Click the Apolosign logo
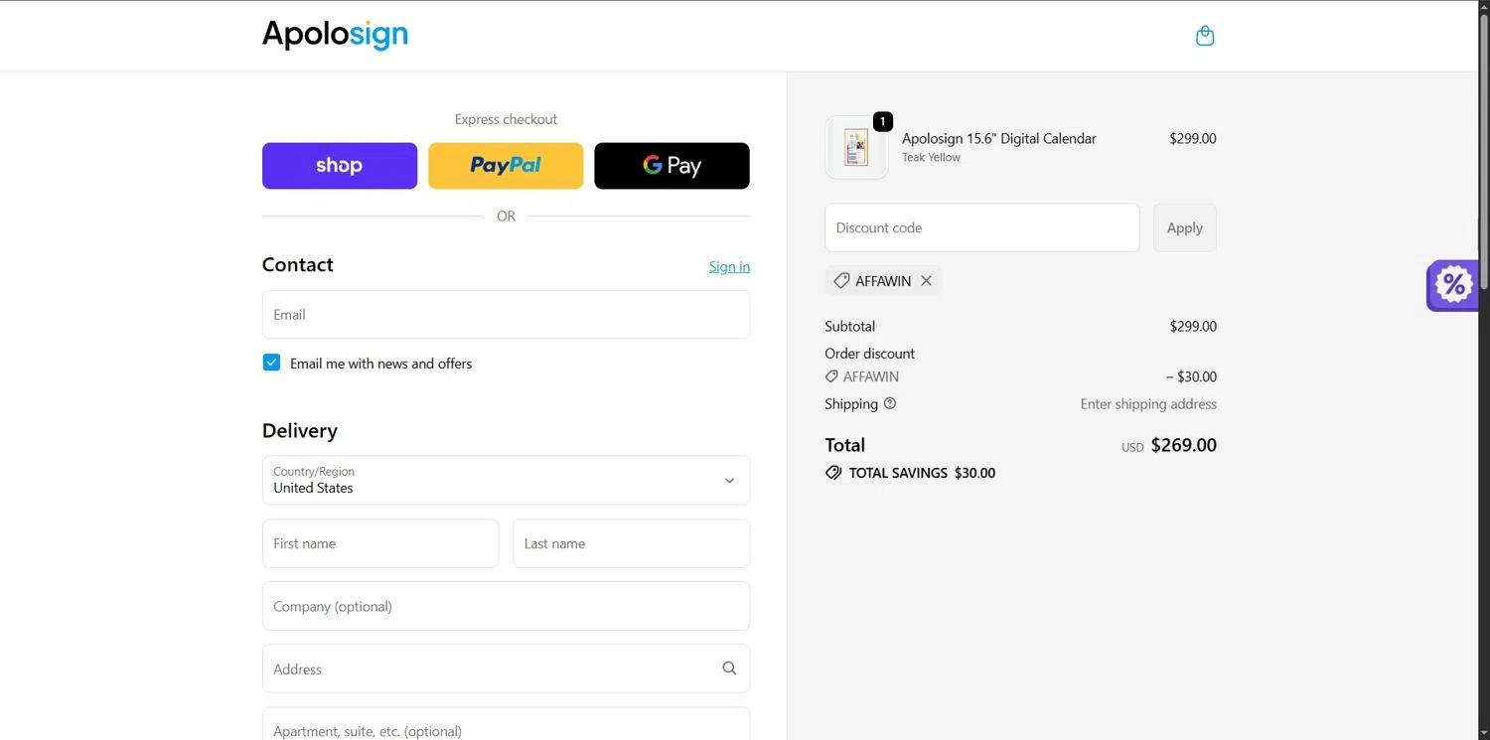This screenshot has width=1490, height=740. point(335,35)
